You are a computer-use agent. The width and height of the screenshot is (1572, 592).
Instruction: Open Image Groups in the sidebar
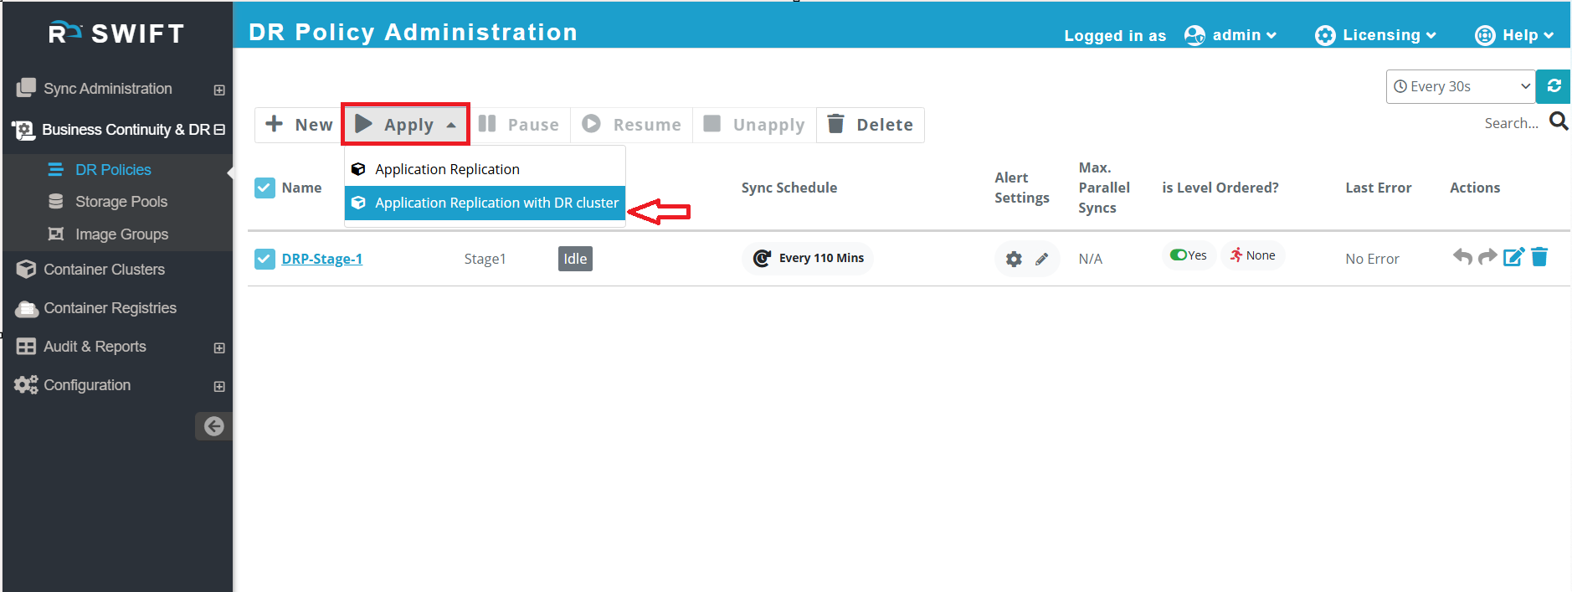click(x=121, y=234)
